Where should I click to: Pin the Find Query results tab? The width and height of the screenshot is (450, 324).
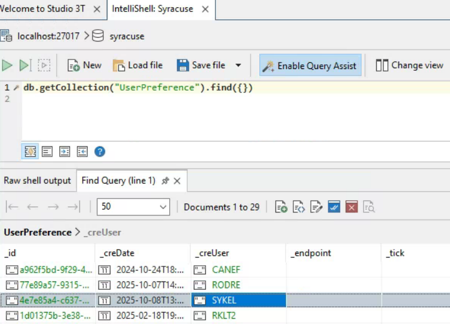(x=165, y=181)
